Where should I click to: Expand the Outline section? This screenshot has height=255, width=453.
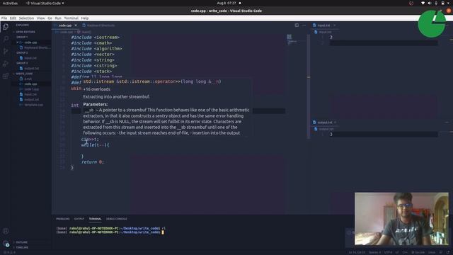point(22,242)
